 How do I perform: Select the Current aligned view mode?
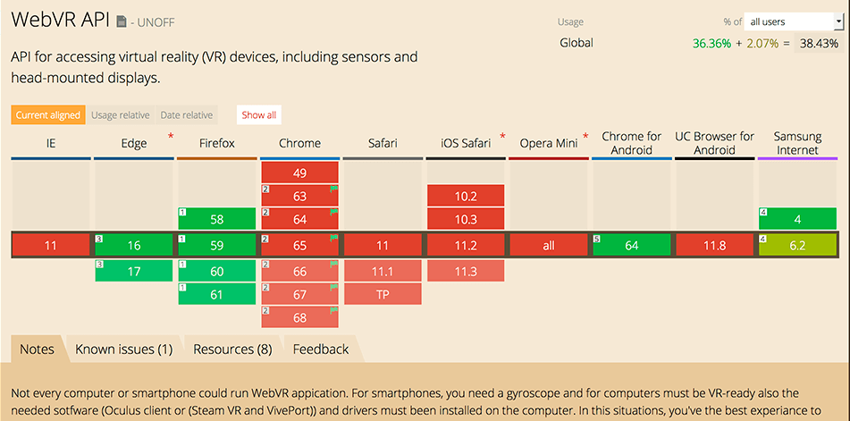tap(48, 115)
